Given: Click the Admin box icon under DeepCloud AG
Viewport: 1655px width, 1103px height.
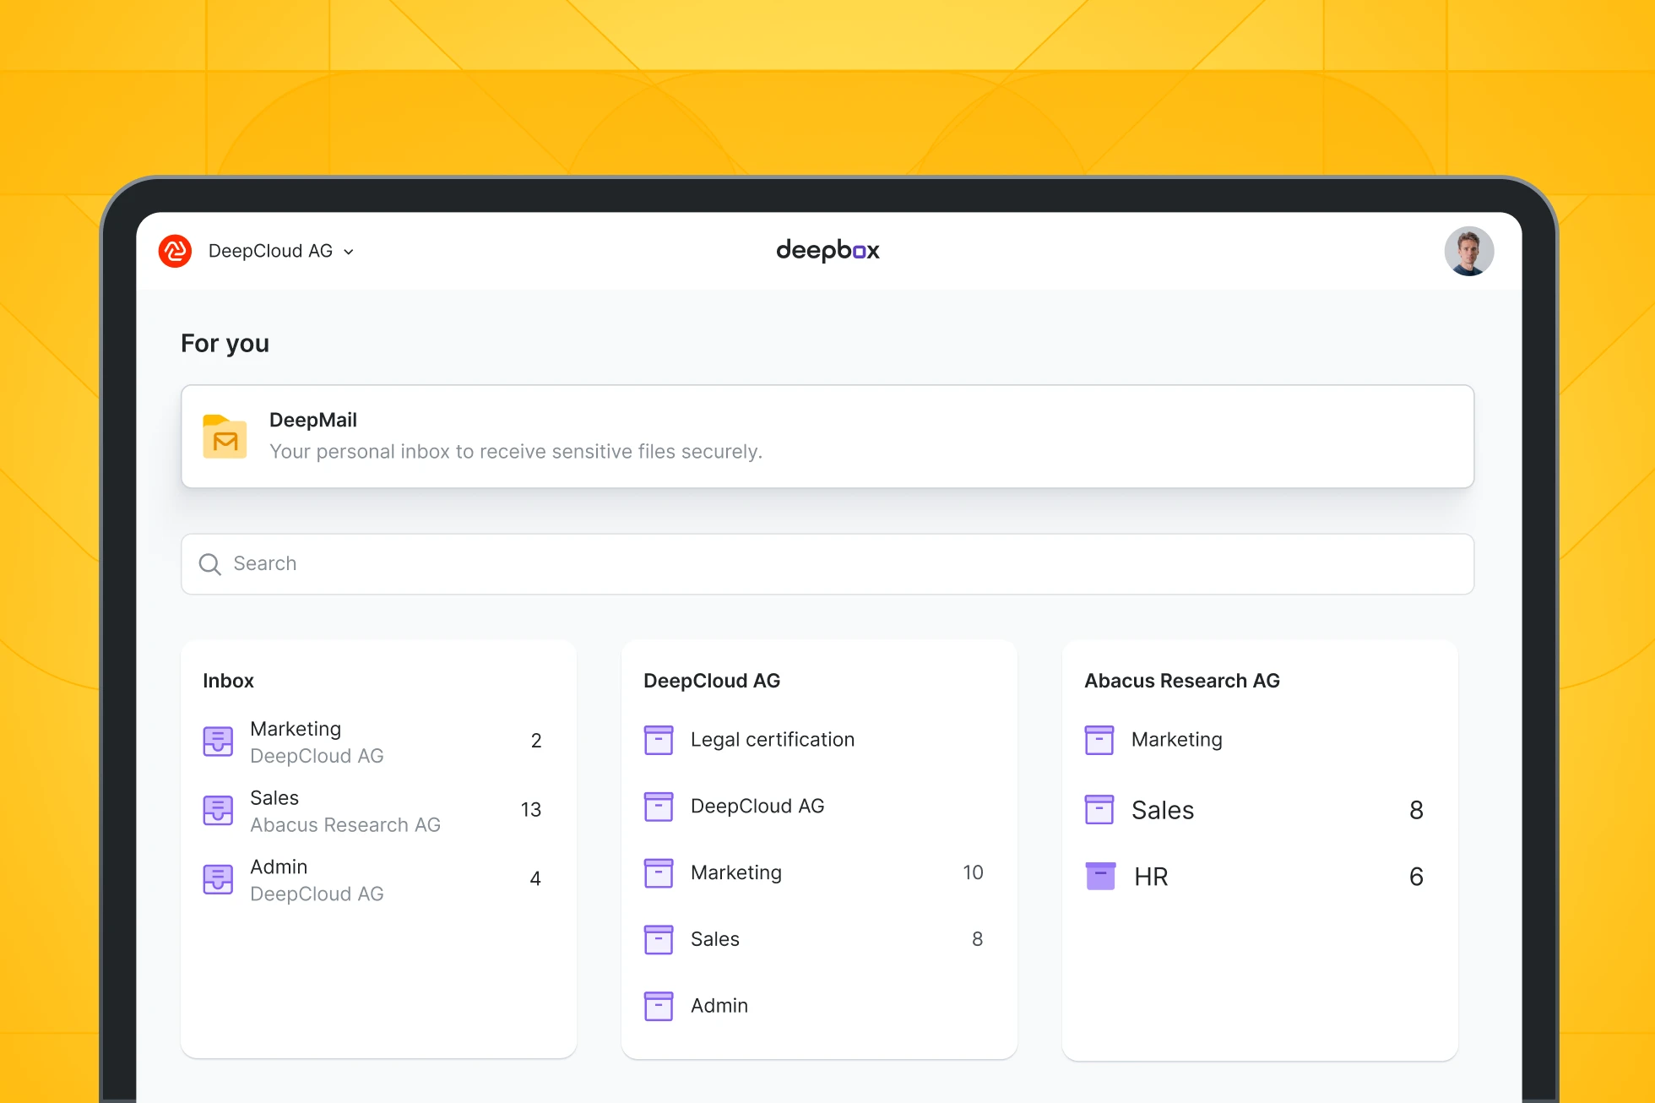Looking at the screenshot, I should click(x=659, y=1006).
